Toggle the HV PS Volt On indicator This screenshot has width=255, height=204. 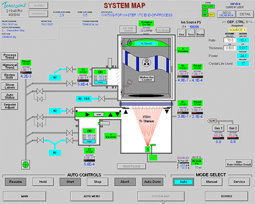click(197, 162)
